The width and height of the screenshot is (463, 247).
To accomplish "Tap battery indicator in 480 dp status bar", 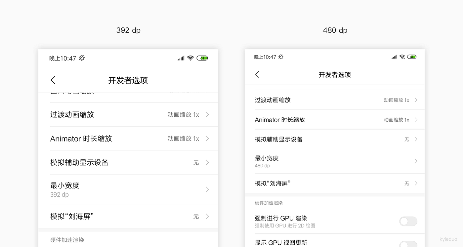I will pos(412,57).
